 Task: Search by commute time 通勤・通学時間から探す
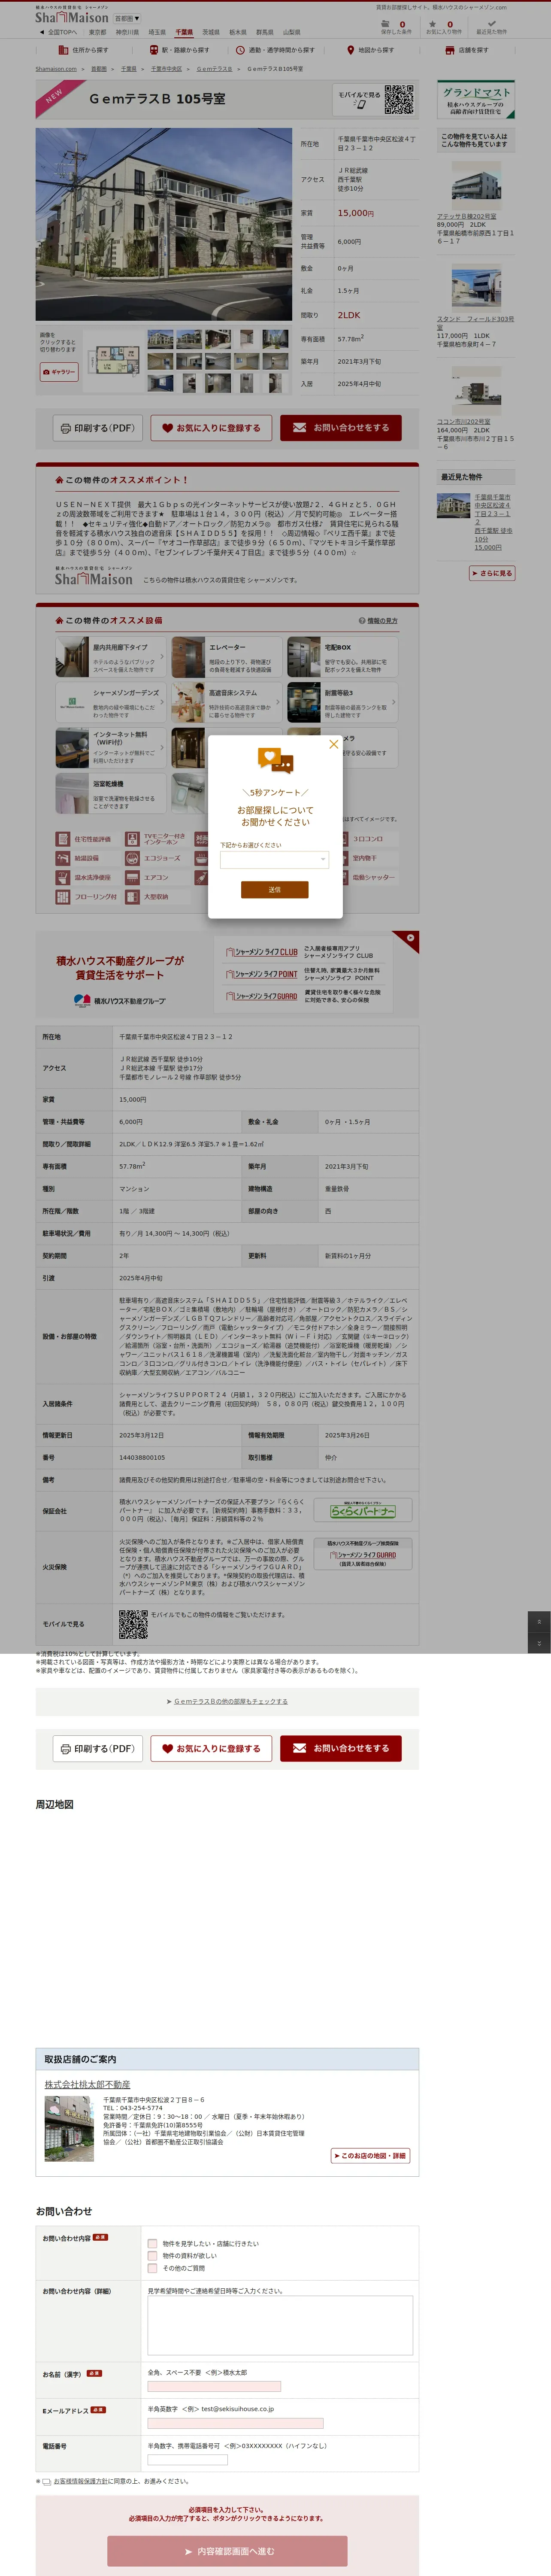tap(275, 50)
